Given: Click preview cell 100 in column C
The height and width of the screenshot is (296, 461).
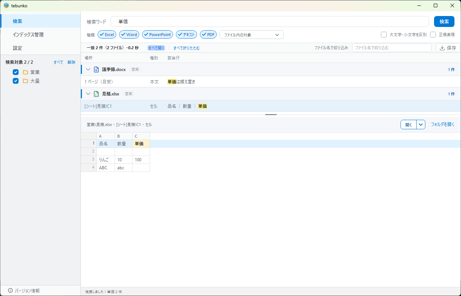Looking at the screenshot, I should click(x=141, y=159).
